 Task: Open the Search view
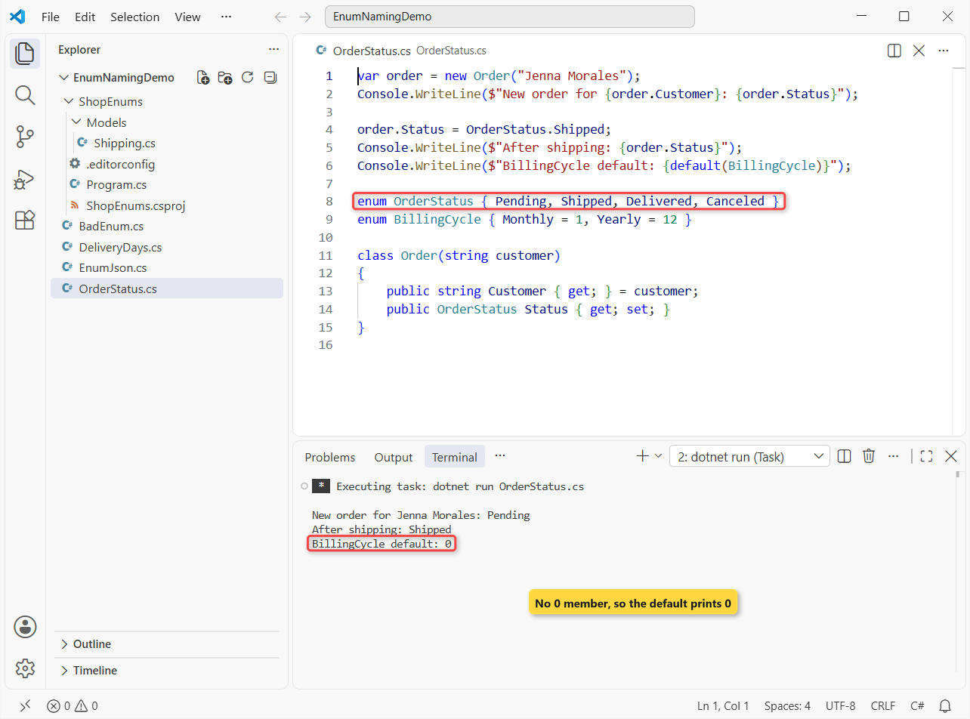(x=25, y=95)
